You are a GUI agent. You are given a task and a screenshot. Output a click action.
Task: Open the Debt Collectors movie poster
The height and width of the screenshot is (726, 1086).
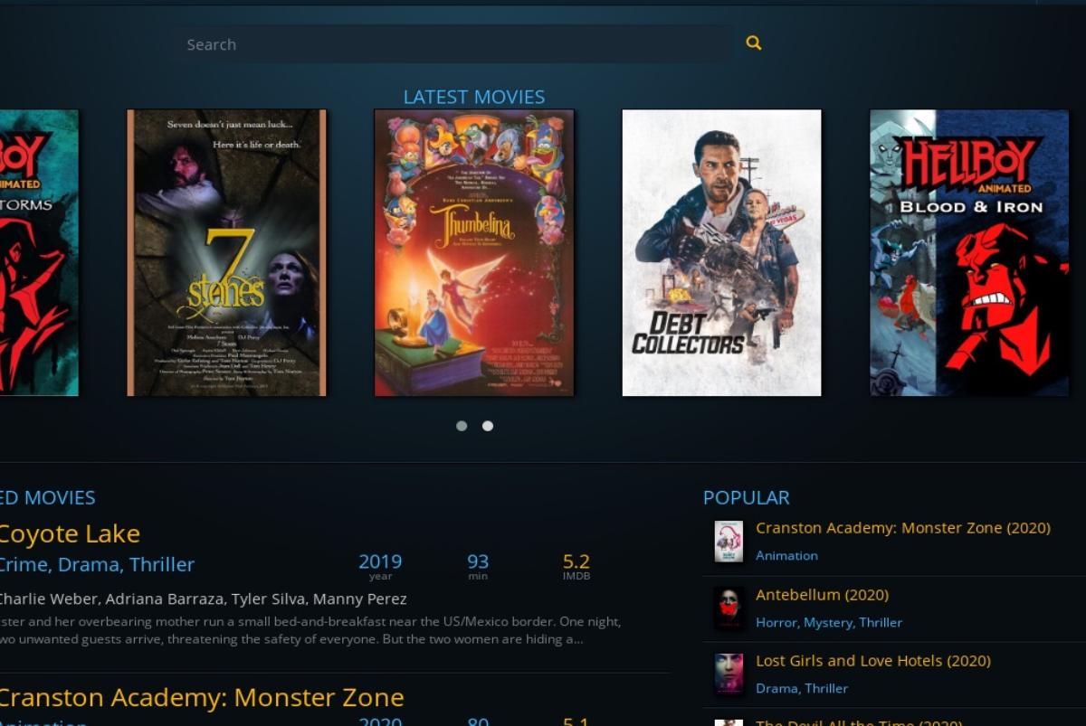[721, 252]
